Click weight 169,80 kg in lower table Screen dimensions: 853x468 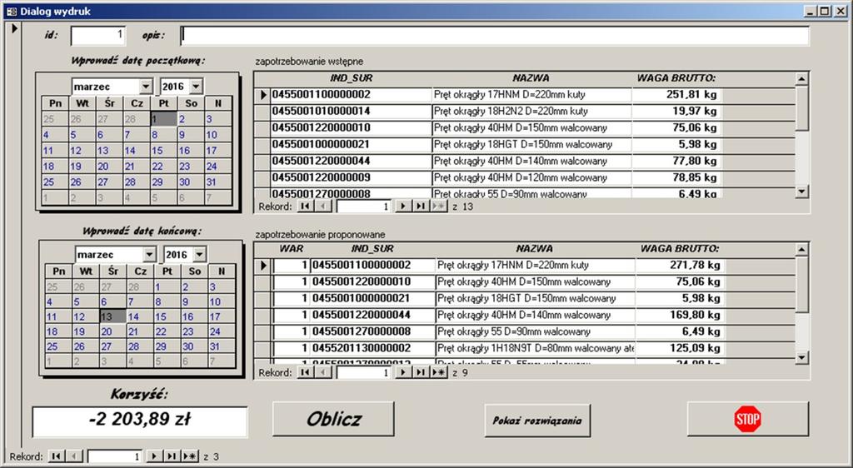coord(680,315)
